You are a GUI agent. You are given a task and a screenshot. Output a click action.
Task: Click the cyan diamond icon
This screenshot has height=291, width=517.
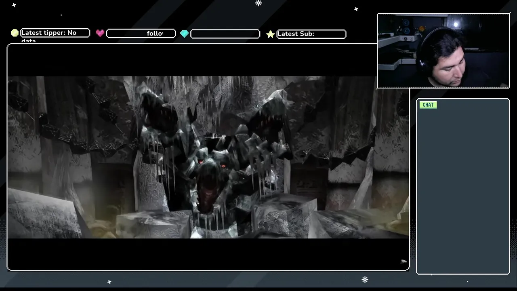[185, 34]
